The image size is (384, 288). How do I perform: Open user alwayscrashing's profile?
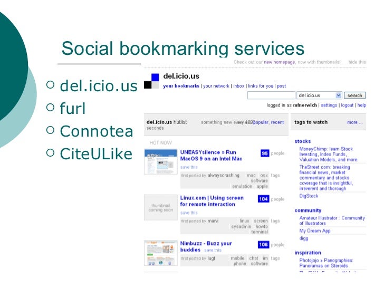223,175
